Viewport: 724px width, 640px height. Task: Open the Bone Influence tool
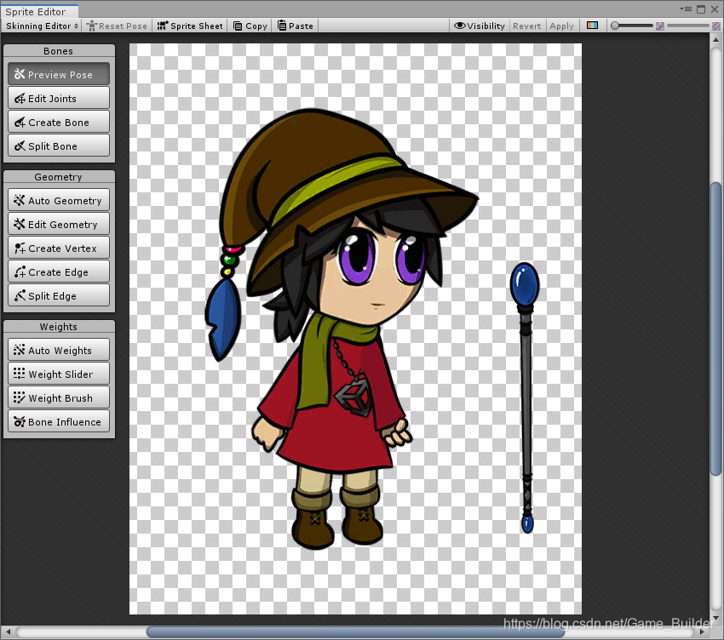[x=59, y=422]
